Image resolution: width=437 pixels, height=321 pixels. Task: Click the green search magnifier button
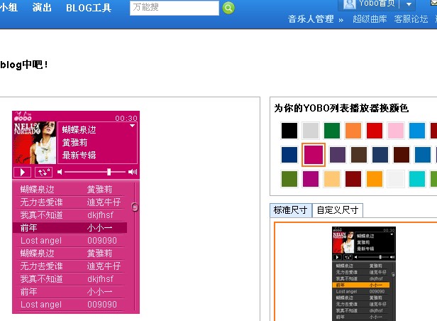(228, 8)
